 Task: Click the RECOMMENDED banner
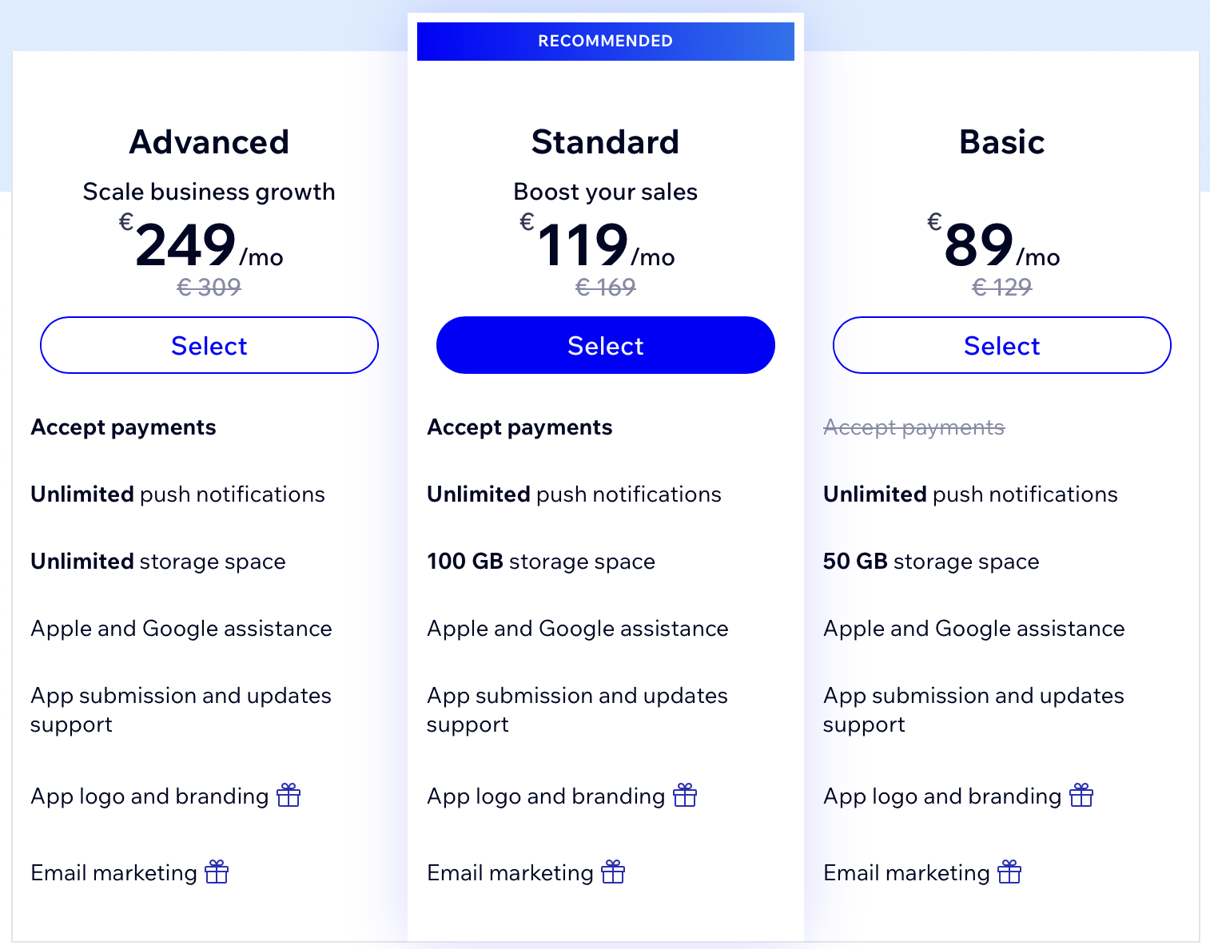[x=606, y=41]
